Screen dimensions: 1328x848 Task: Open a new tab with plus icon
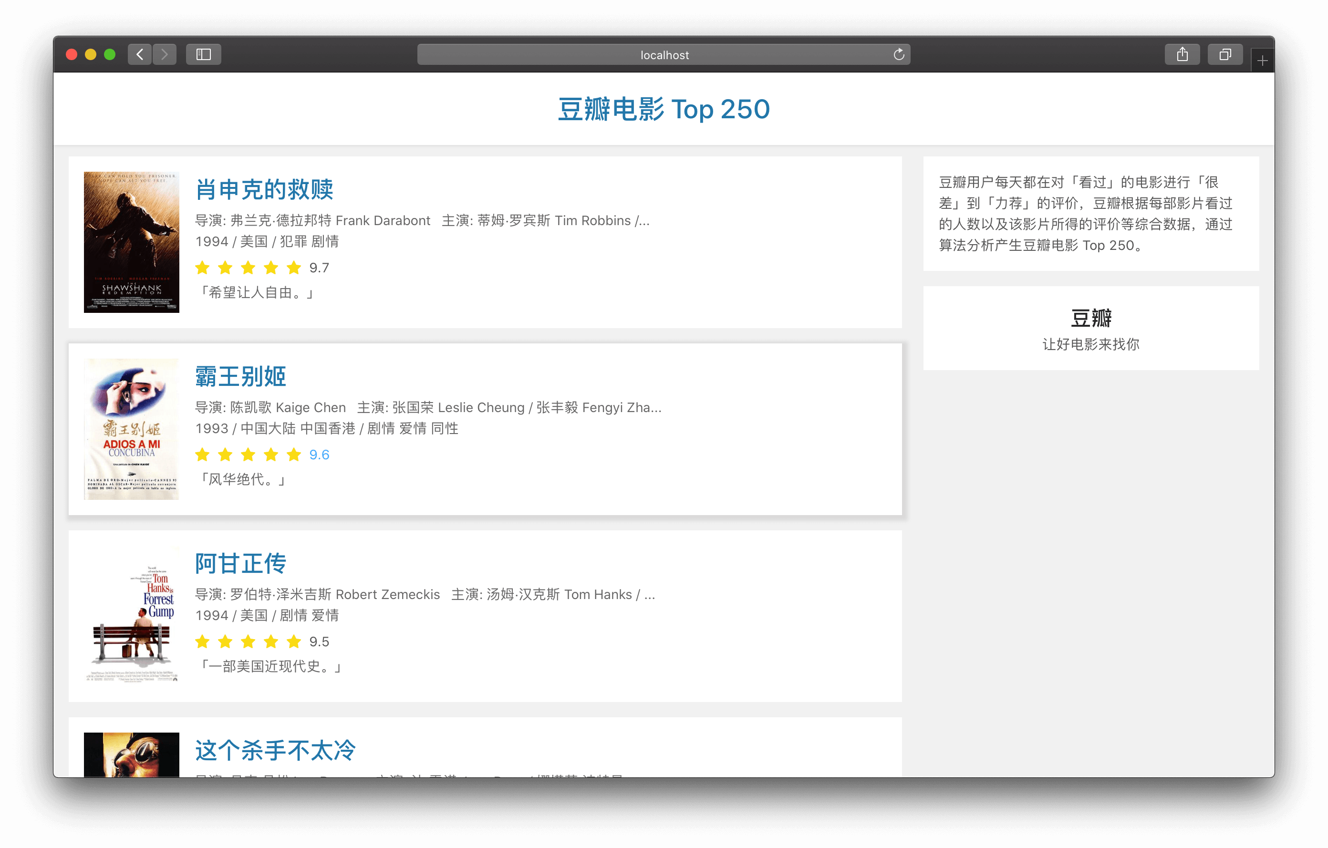[x=1262, y=61]
